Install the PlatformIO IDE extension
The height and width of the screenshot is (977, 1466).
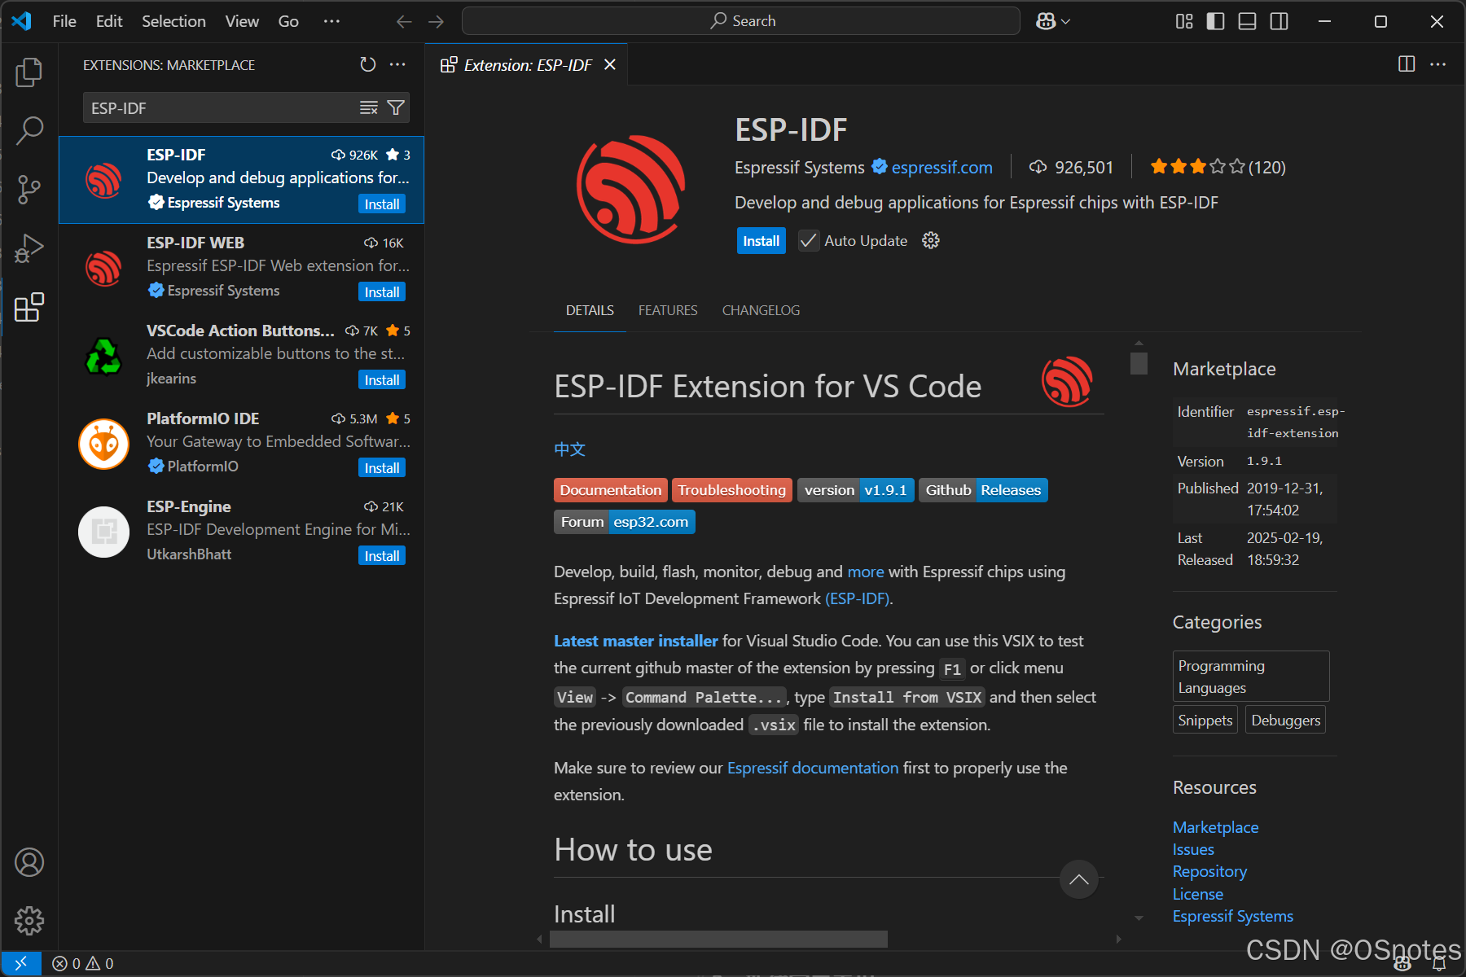381,468
